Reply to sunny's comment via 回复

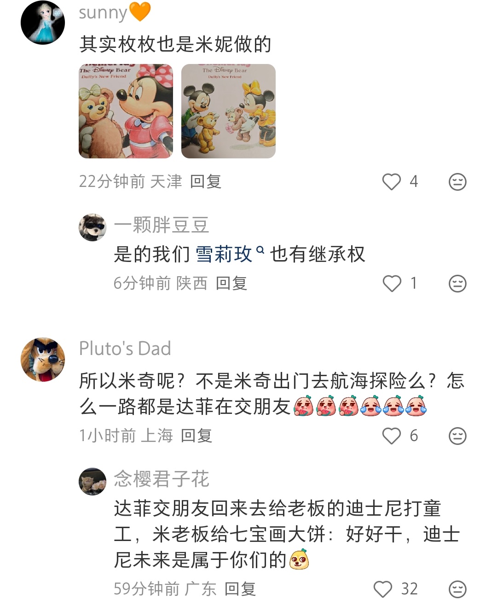206,181
